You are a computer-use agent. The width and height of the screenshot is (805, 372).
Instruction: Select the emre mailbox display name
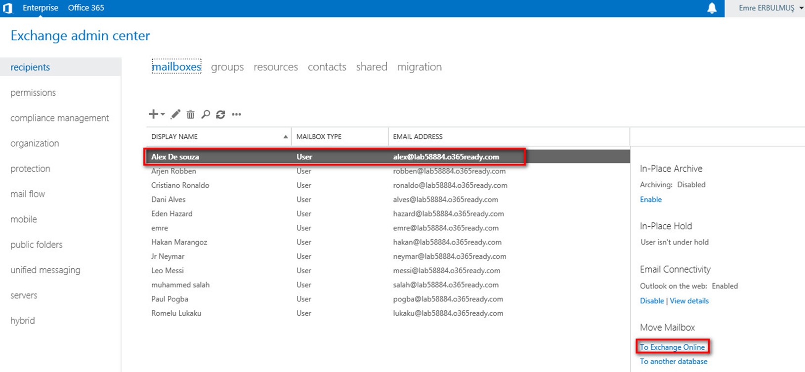[x=160, y=228]
